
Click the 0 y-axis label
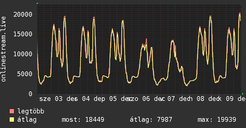point(30,94)
